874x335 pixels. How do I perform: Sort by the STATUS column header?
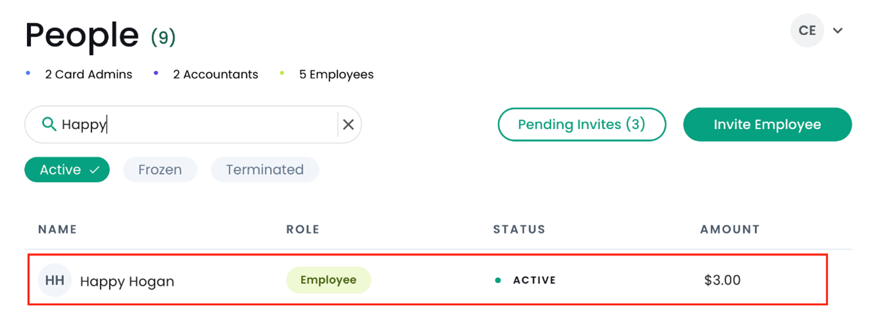point(519,230)
